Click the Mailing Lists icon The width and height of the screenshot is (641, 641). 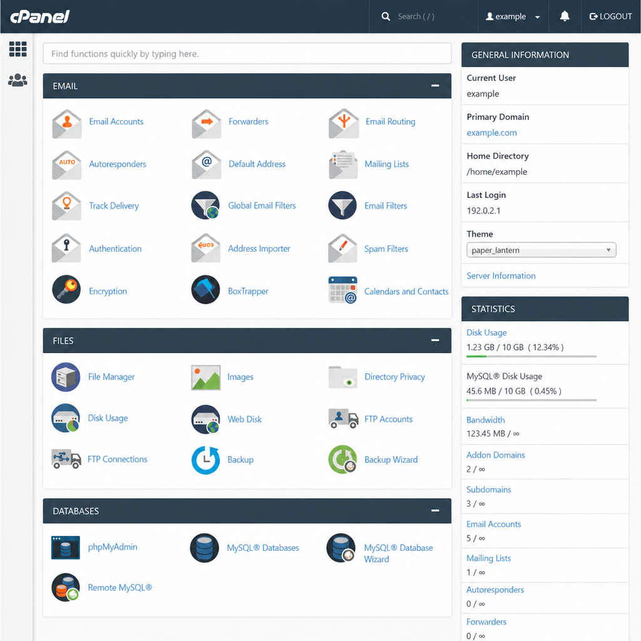click(x=344, y=165)
